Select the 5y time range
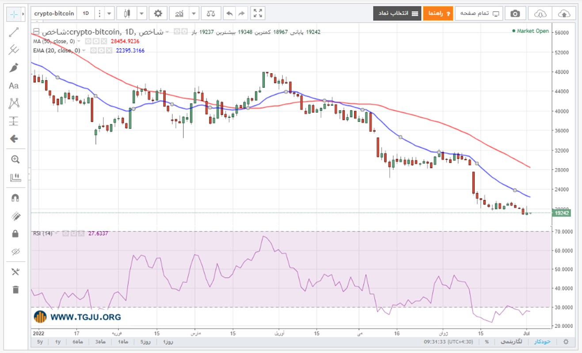Viewport: 582px width, 353px height. pyautogui.click(x=40, y=342)
